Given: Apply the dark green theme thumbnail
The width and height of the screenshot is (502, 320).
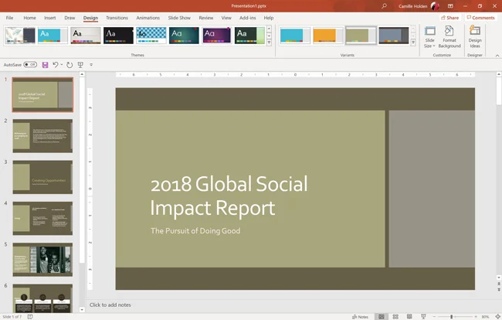Looking at the screenshot, I should pyautogui.click(x=249, y=36).
